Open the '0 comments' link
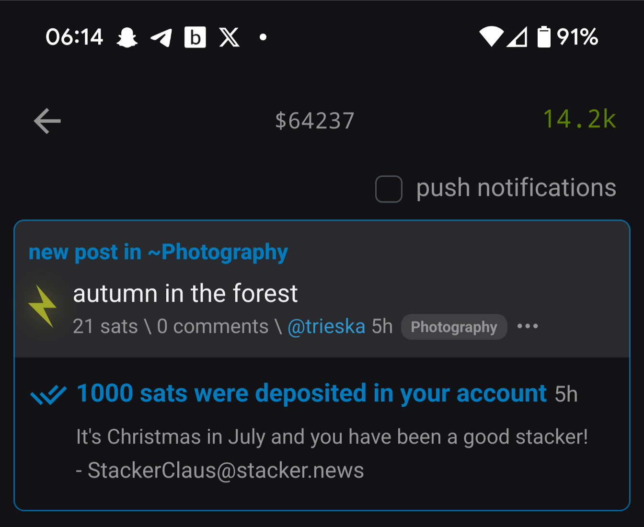Viewport: 644px width, 527px height. 213,327
